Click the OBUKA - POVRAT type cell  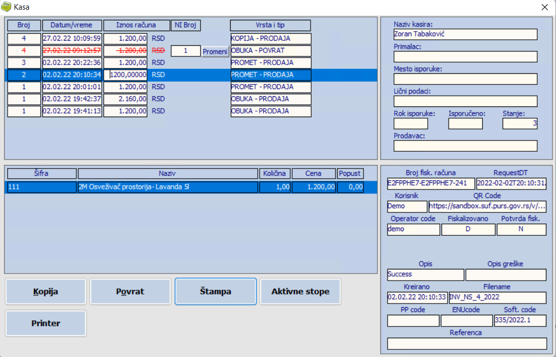[x=271, y=51]
